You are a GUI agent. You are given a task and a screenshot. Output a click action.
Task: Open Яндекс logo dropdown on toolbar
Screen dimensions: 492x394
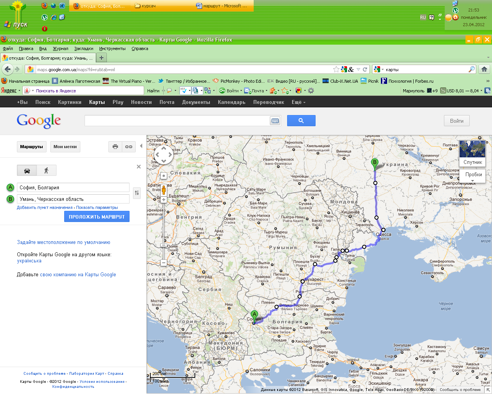pos(10,91)
